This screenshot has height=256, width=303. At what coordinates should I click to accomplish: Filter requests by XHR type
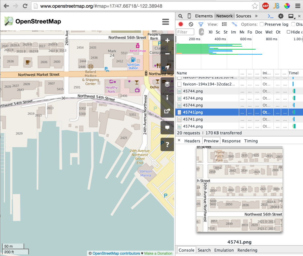(x=210, y=32)
